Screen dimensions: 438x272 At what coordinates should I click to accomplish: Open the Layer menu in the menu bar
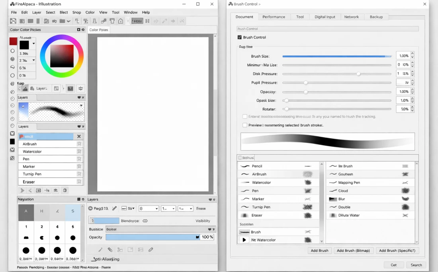(x=37, y=12)
